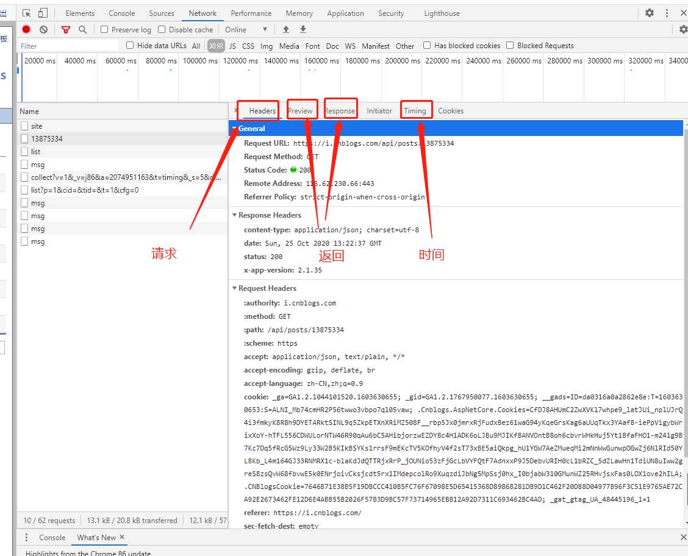Image resolution: width=688 pixels, height=556 pixels.
Task: Open the Performance panel tab
Action: click(x=251, y=13)
